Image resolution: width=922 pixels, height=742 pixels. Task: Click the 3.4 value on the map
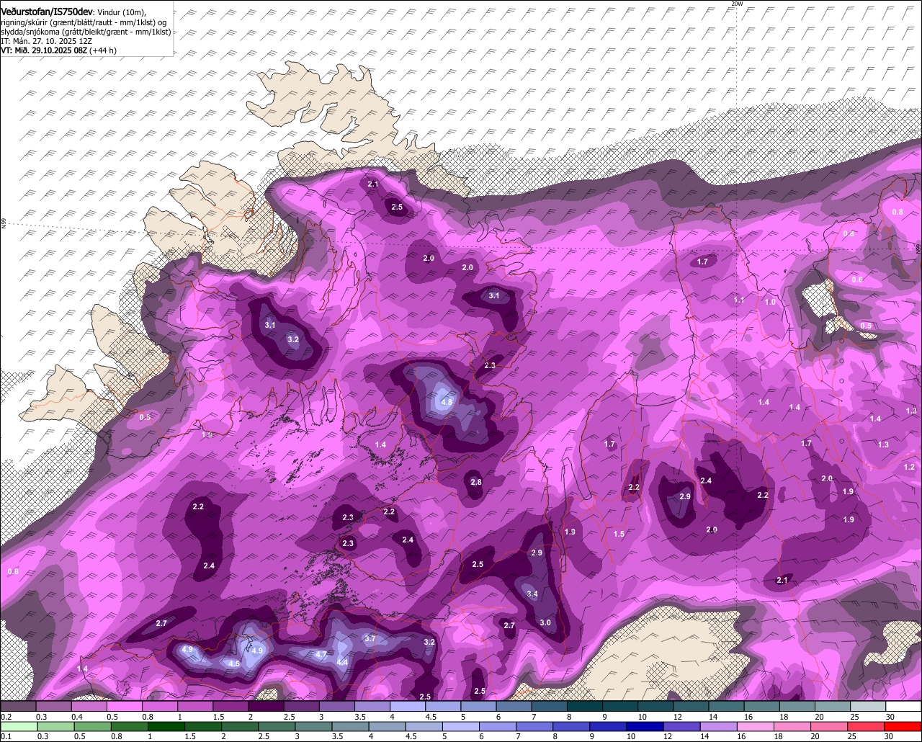coord(532,594)
